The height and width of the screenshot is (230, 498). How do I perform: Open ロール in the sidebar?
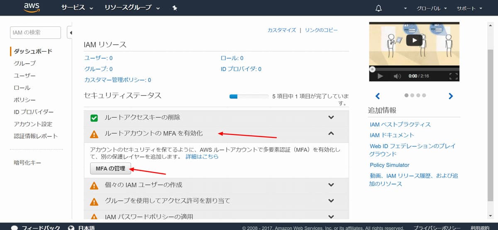point(22,88)
